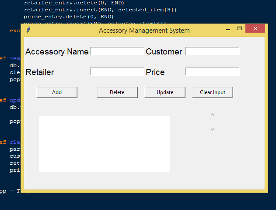Click 'retailer_entry.insert' code line in editor
This screenshot has height=210, width=276.
click(x=100, y=10)
